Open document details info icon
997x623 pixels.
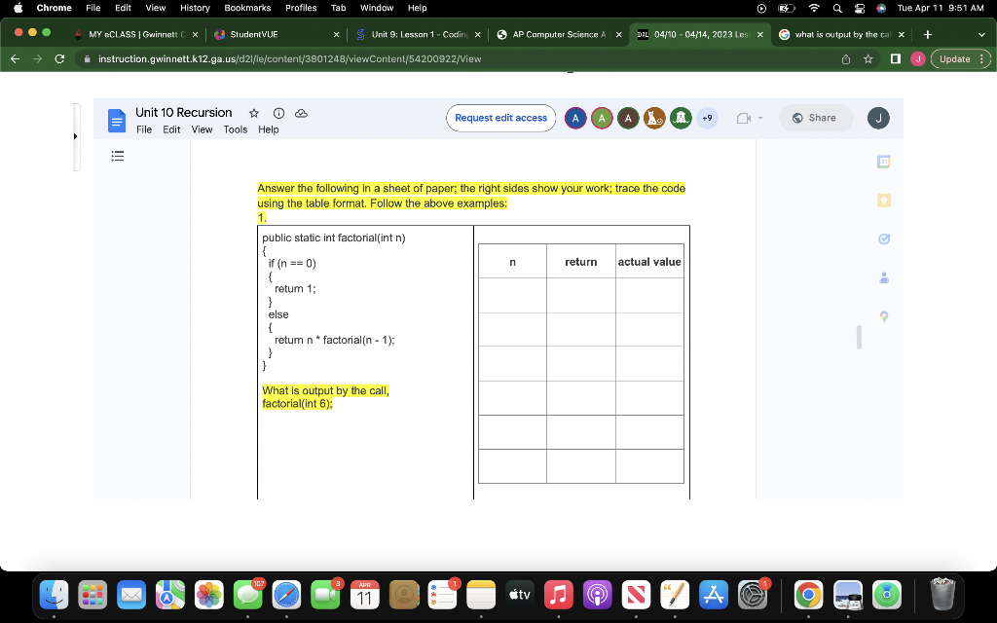point(277,112)
